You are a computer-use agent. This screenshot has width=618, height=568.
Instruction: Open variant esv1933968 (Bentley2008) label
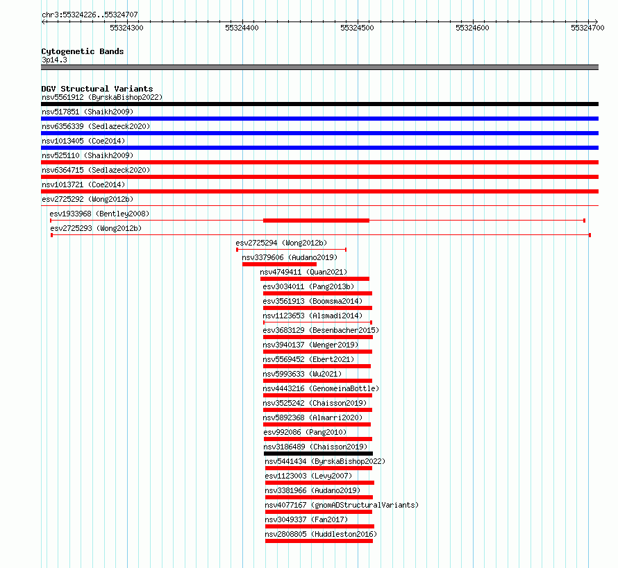pyautogui.click(x=99, y=214)
